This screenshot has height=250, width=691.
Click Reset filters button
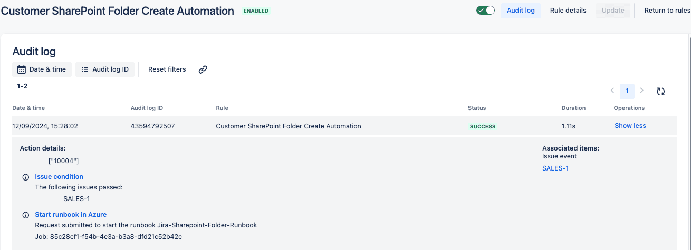pos(167,69)
